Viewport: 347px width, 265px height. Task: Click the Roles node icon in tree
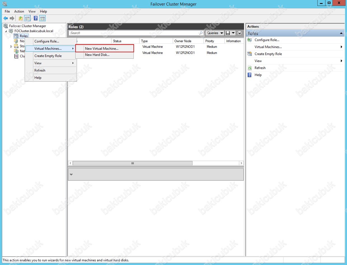pyautogui.click(x=16, y=36)
